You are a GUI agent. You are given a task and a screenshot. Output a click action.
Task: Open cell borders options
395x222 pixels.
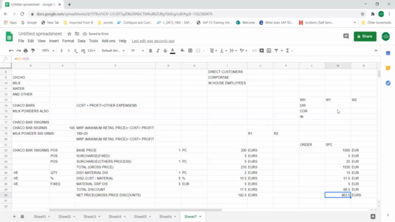pyautogui.click(x=190, y=51)
